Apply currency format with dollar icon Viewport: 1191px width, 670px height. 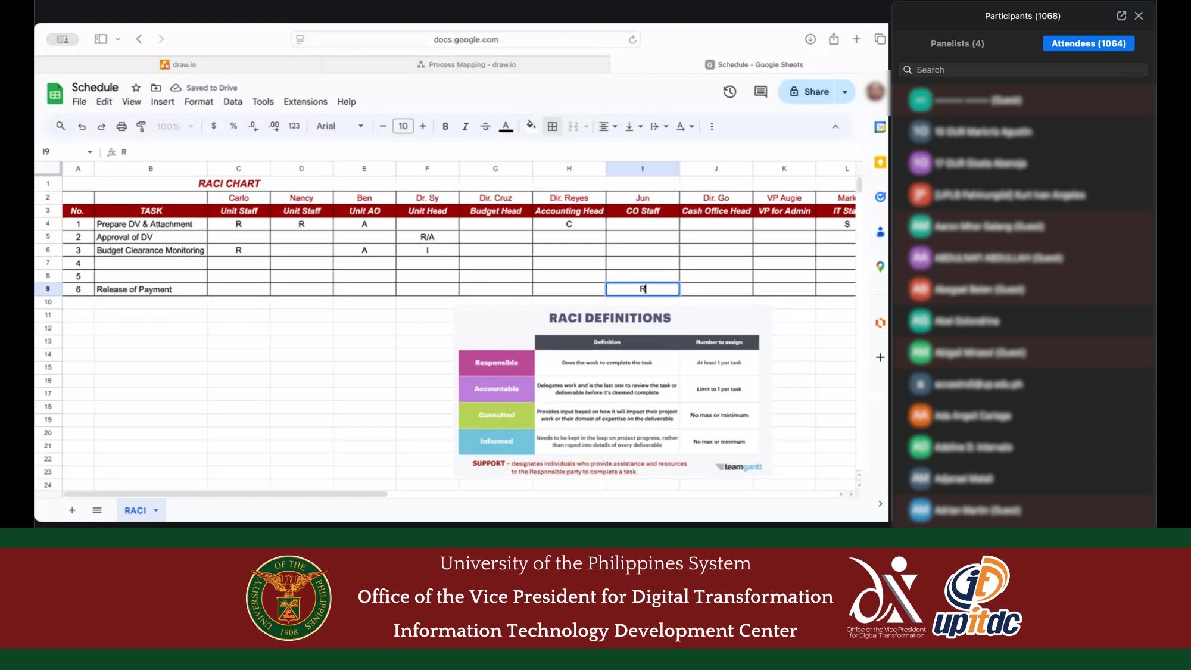(x=214, y=126)
